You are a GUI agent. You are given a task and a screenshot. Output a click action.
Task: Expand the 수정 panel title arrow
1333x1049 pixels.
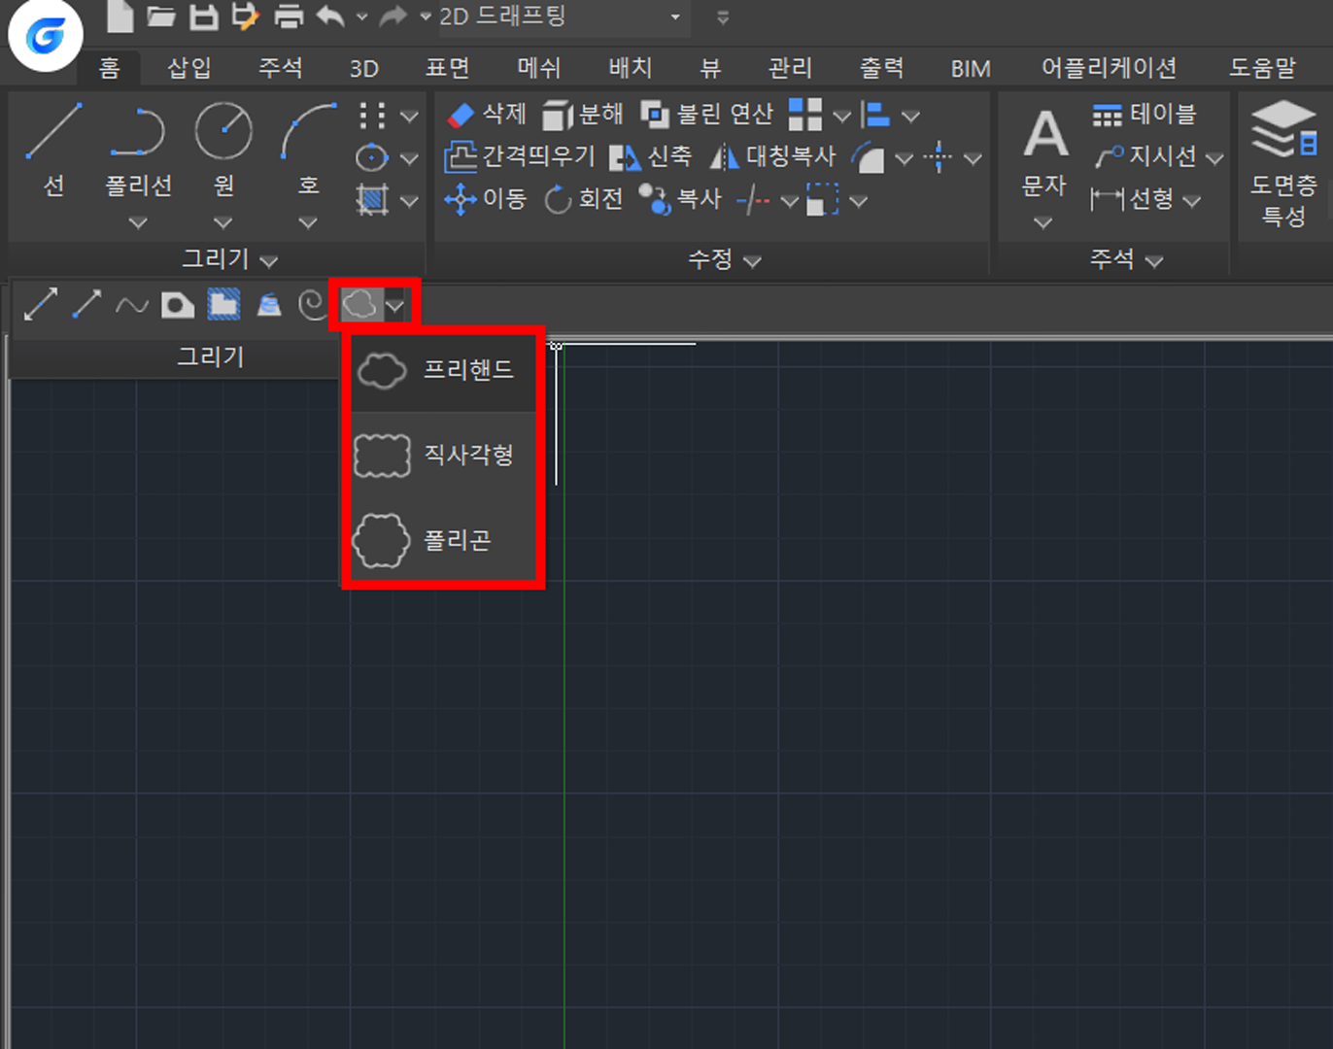point(752,260)
